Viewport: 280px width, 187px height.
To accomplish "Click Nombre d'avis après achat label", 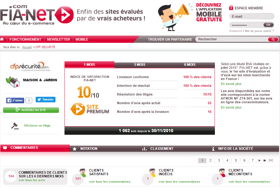I will point(139,103).
